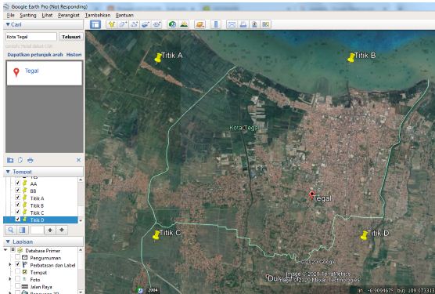Collapse the Database Primer tree node

[5, 250]
